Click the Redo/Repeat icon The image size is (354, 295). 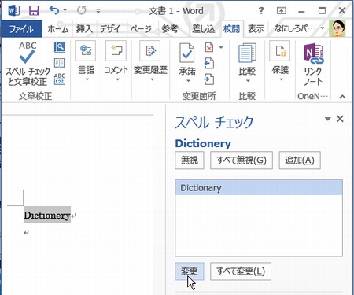(x=82, y=10)
